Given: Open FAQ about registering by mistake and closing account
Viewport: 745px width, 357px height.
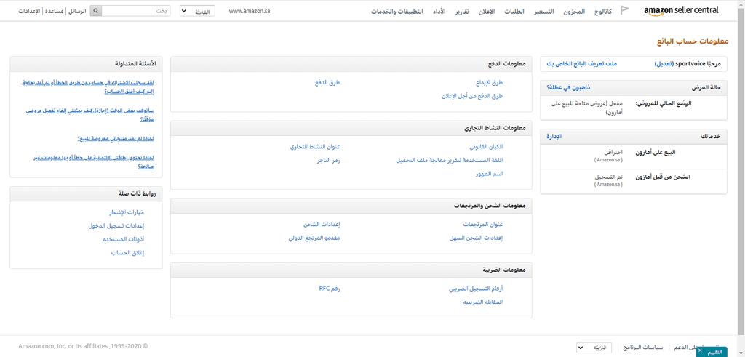Looking at the screenshot, I should [88, 87].
